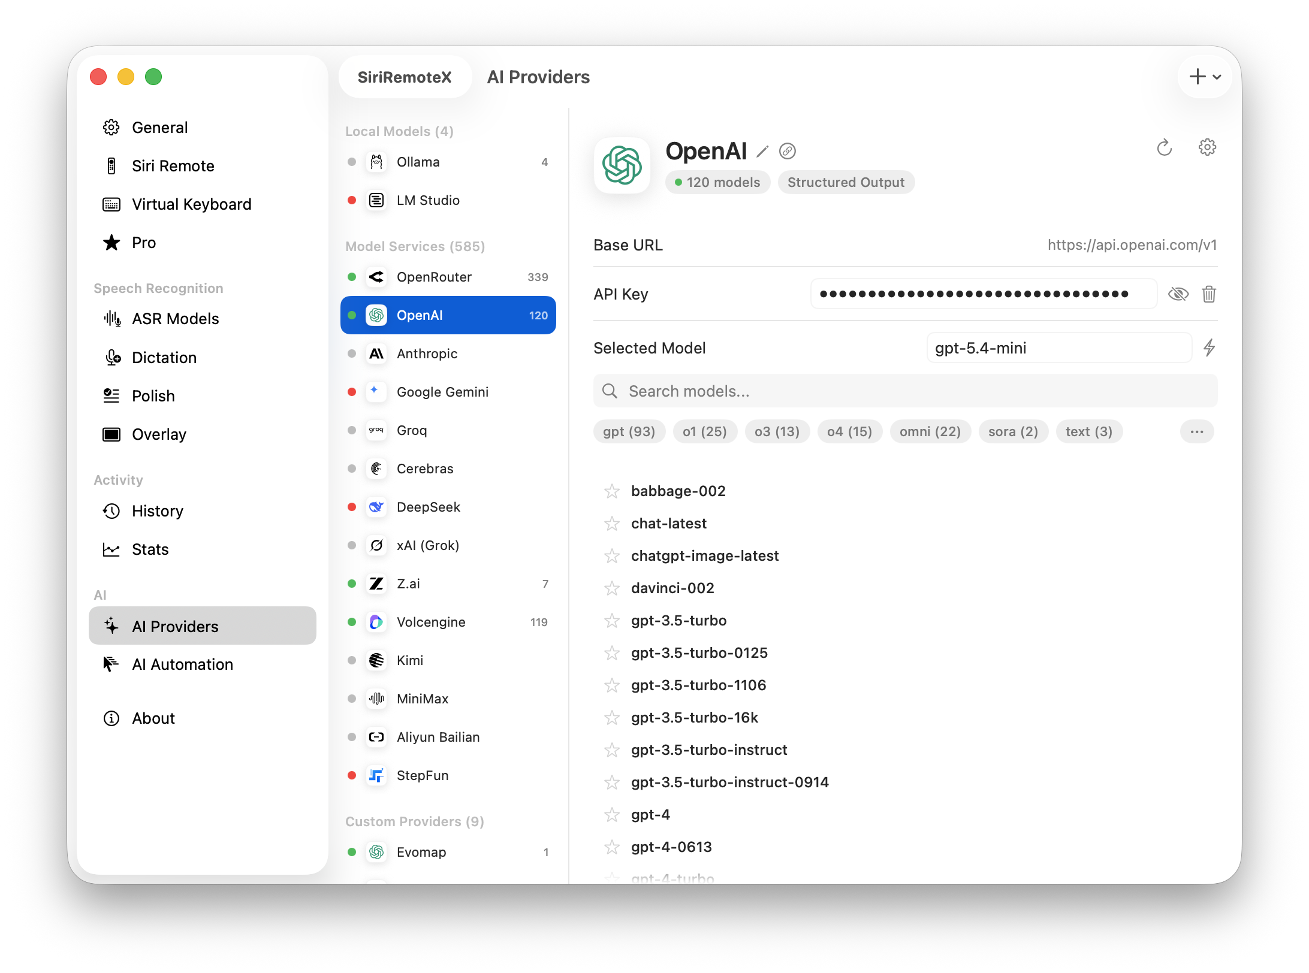Click the History clock icon
Screen dimensions: 1309x973
(x=111, y=511)
